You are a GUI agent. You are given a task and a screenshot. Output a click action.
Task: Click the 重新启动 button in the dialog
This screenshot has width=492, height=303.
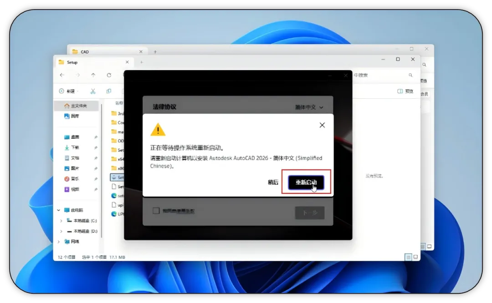(x=306, y=182)
